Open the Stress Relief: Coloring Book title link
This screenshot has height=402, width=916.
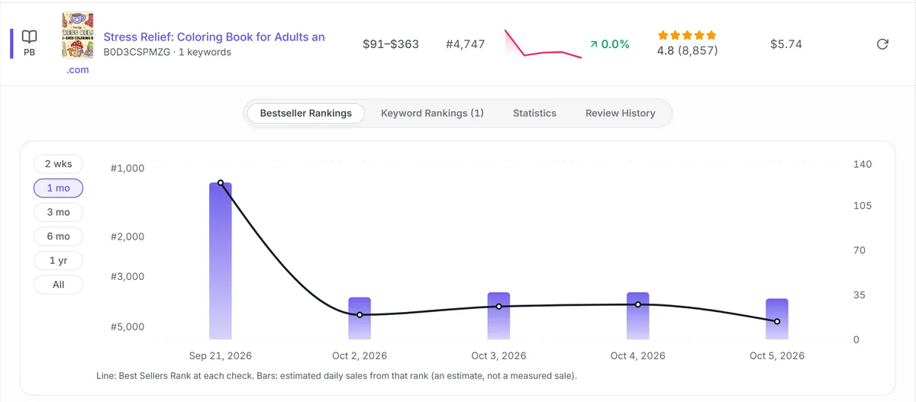(214, 37)
